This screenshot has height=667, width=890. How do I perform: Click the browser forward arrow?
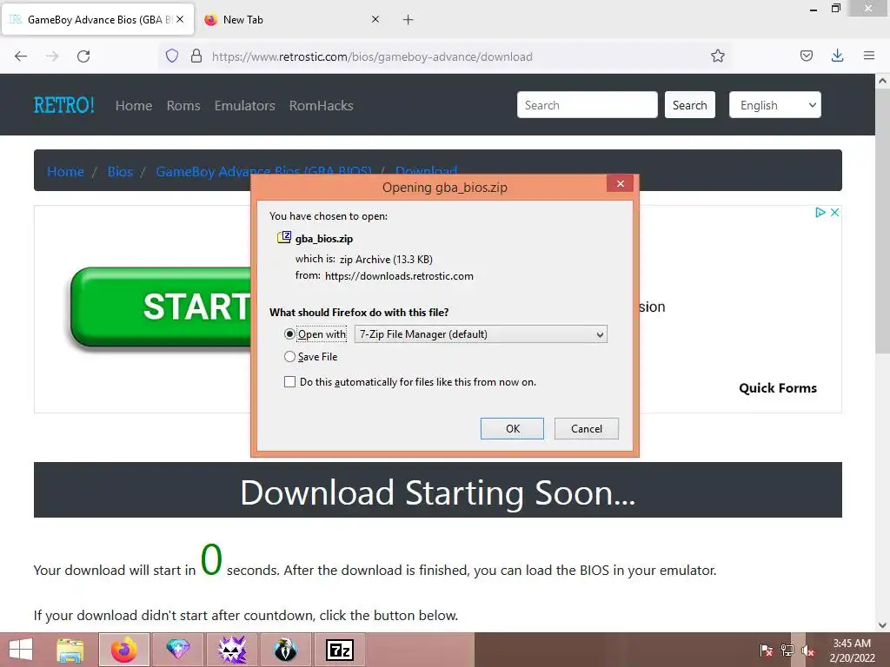point(52,56)
